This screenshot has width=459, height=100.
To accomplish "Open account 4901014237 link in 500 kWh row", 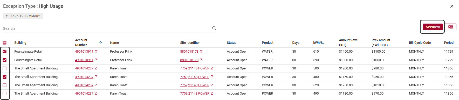I will click(x=84, y=68).
